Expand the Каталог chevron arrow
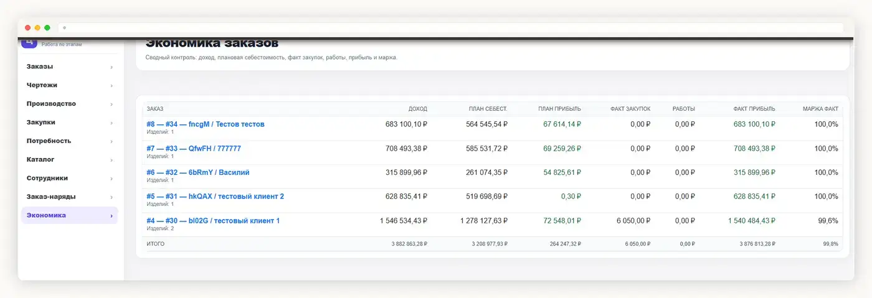Screen dimensions: 872x298 tap(111, 160)
